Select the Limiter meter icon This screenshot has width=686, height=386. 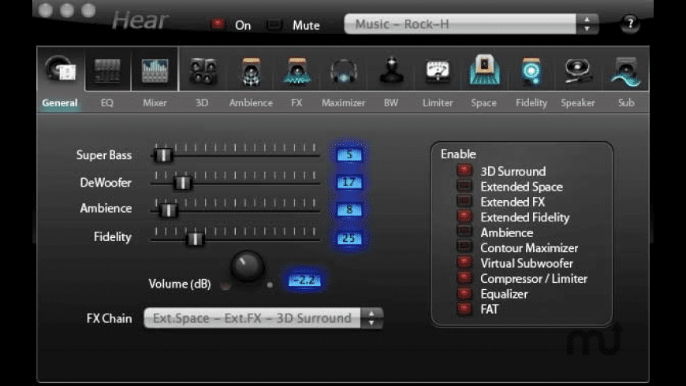(438, 71)
